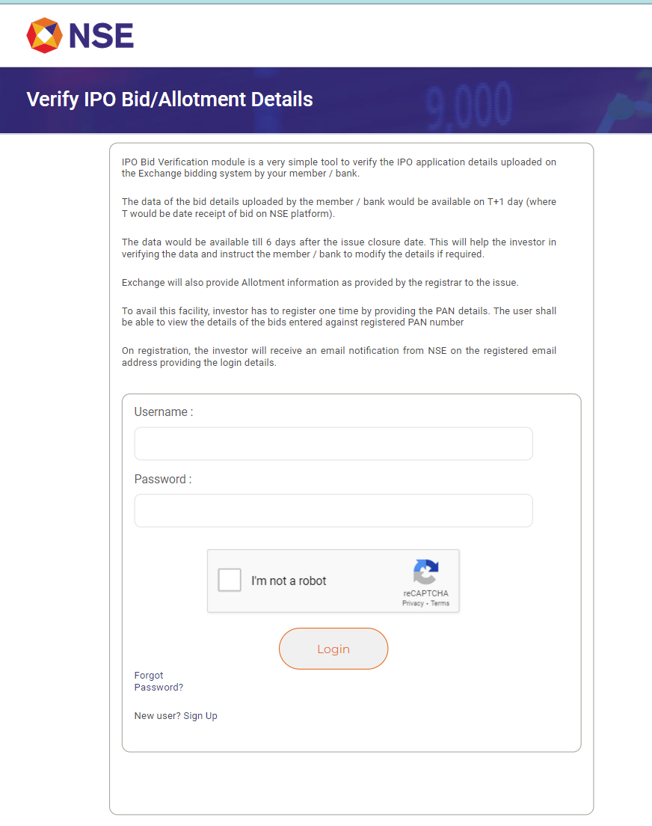Click the paragraph starting "The data of the bid details"
This screenshot has height=826, width=652.
(339, 208)
